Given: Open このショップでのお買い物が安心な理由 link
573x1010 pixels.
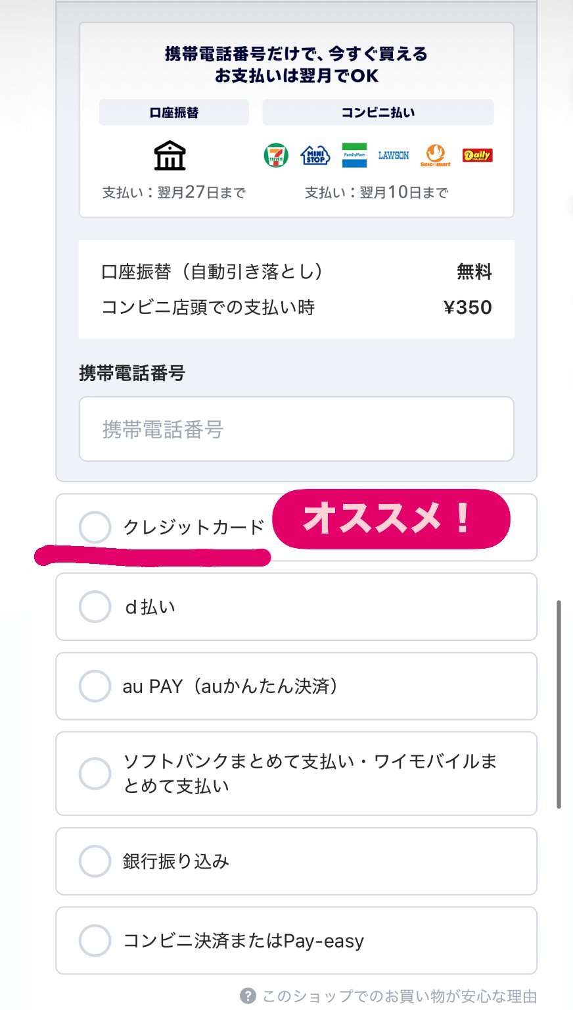Looking at the screenshot, I should pos(400,996).
